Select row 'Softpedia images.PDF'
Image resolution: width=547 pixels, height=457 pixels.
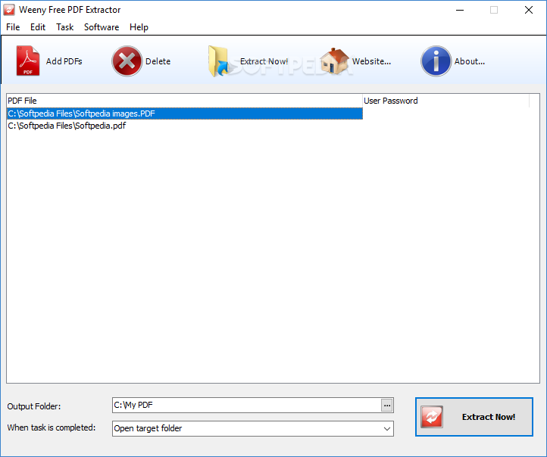tap(185, 113)
